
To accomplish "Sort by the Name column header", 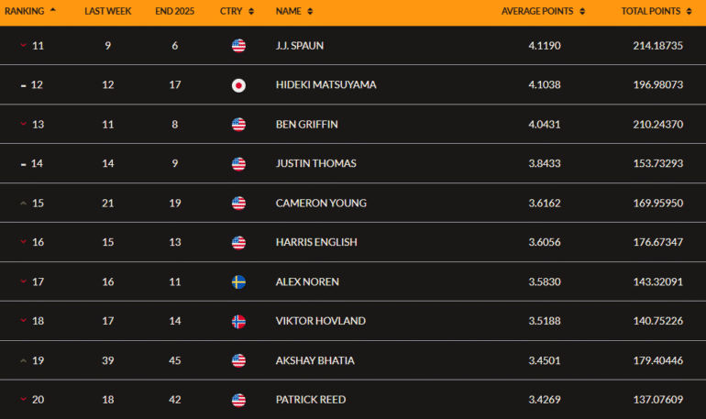I will pyautogui.click(x=293, y=11).
